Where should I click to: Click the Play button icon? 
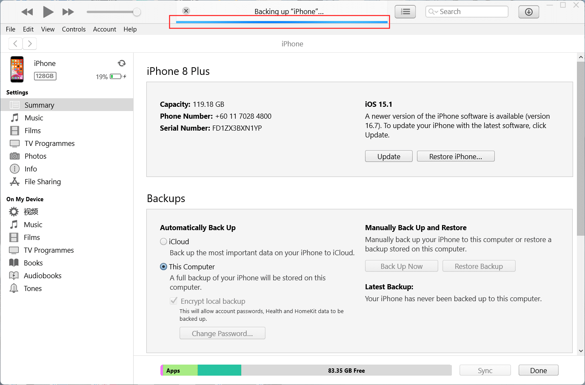pyautogui.click(x=48, y=12)
